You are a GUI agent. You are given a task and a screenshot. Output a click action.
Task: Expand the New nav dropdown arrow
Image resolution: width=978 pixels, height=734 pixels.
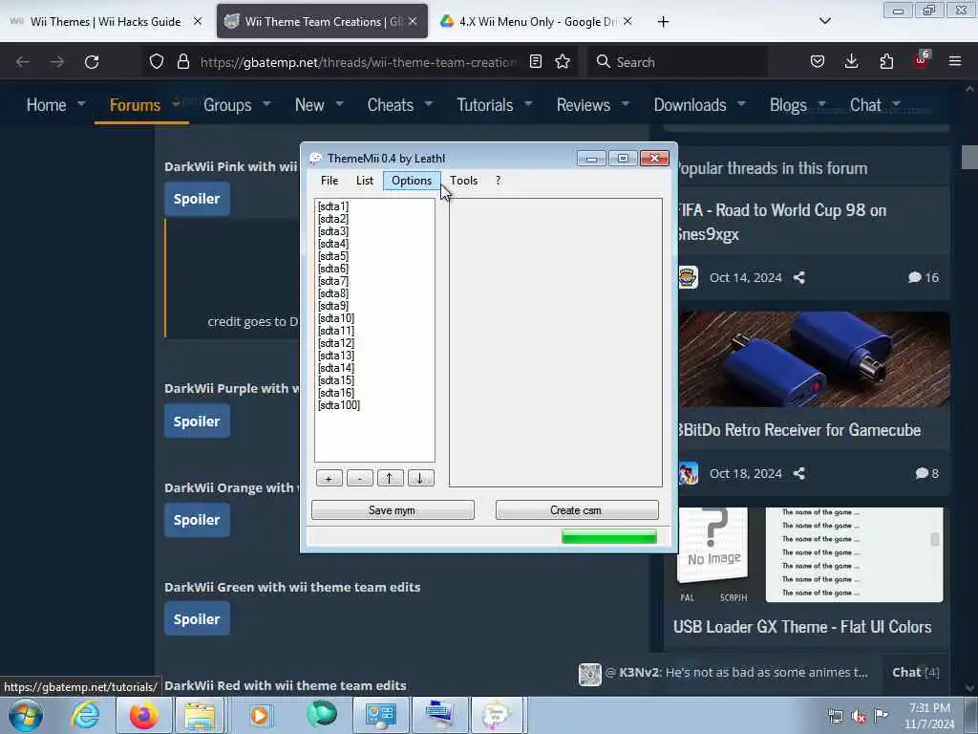click(x=339, y=103)
